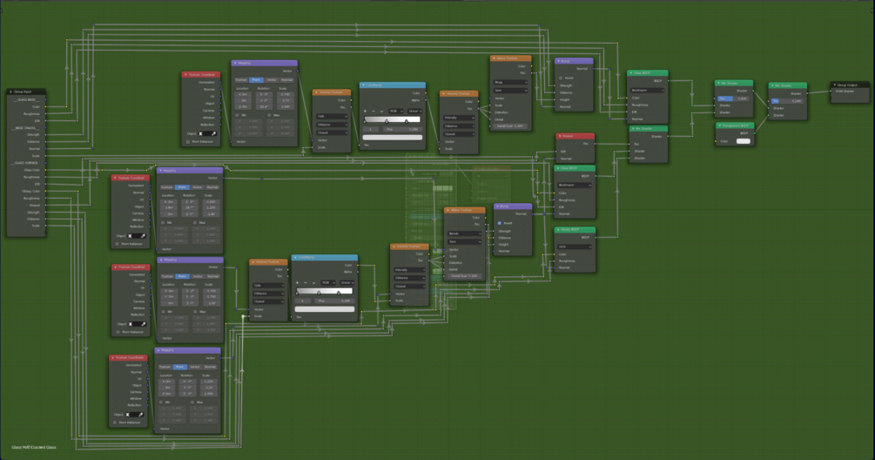Remove a color stop on the upper ColorRamp
The height and width of the screenshot is (460, 875).
[374, 112]
